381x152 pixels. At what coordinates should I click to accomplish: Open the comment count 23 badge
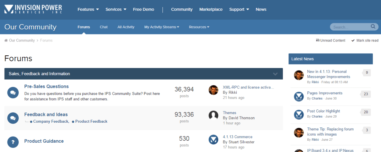[x=366, y=94]
